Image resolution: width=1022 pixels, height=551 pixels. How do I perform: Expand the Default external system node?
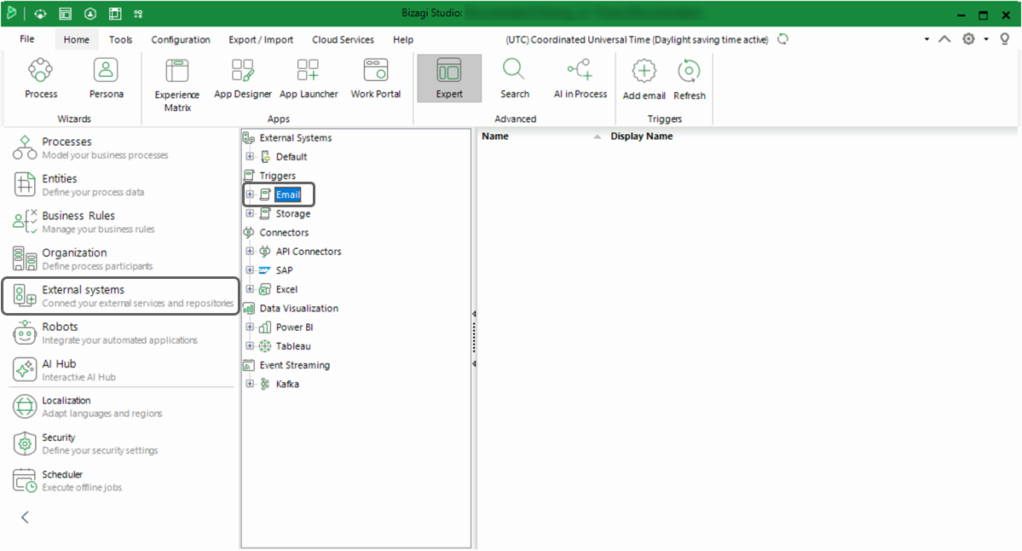(250, 156)
